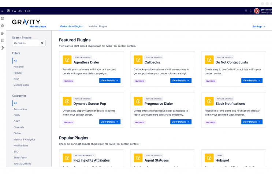Select the CSAT category
This screenshot has width=272, height=174.
(x=16, y=121)
